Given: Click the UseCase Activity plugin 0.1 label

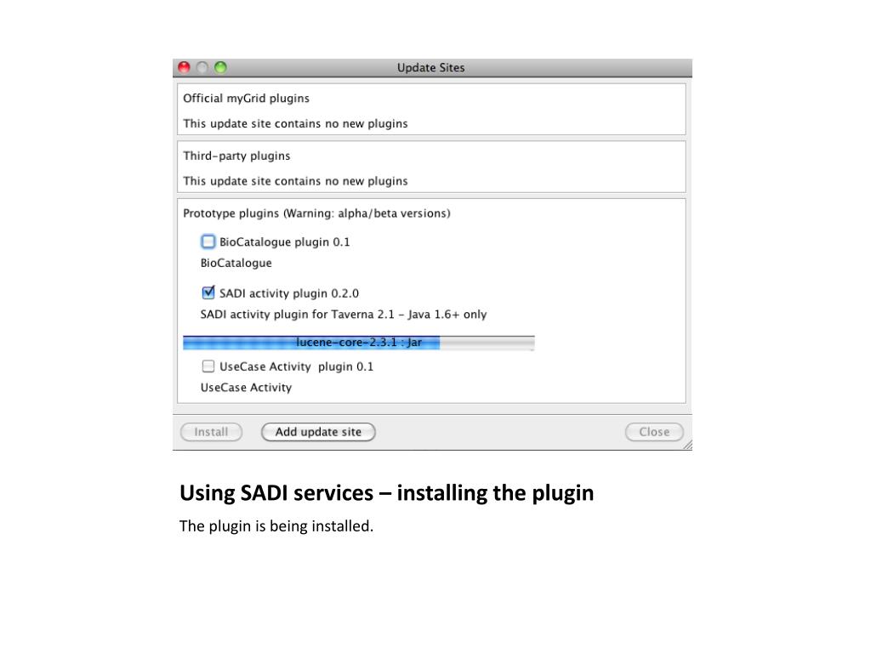Looking at the screenshot, I should pyautogui.click(x=296, y=366).
